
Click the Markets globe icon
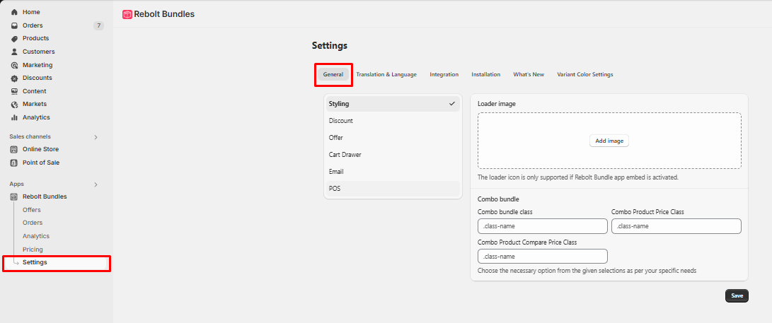14,104
